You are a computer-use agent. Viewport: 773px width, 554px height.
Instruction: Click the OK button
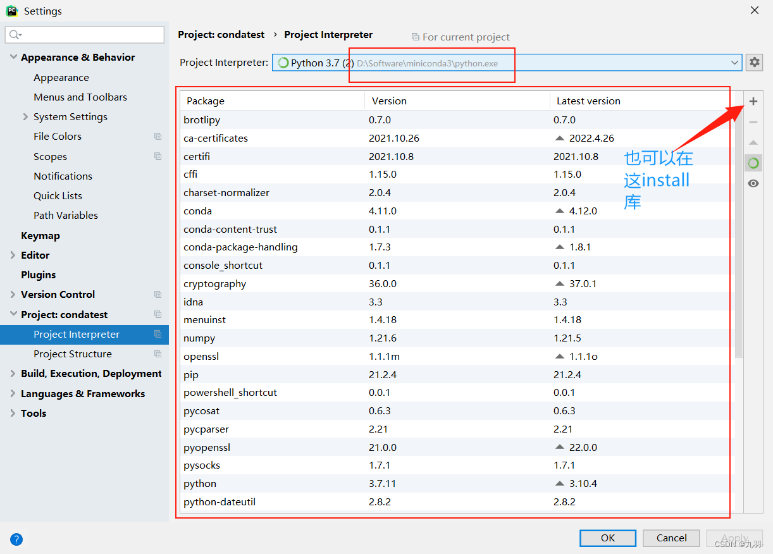tap(608, 538)
